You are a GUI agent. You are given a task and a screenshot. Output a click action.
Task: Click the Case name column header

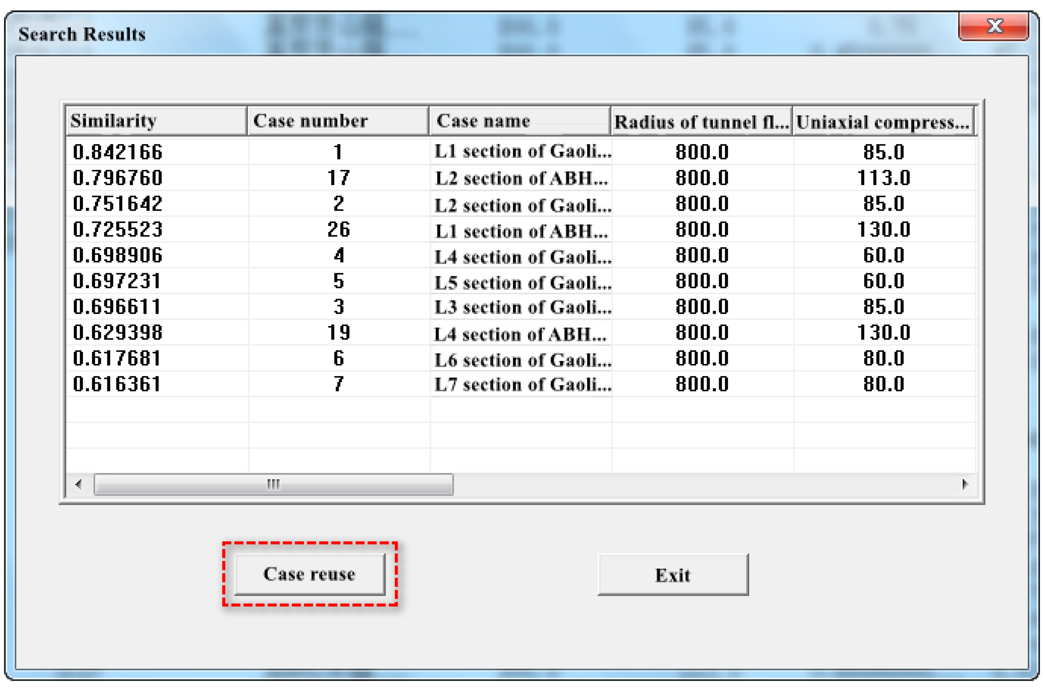pyautogui.click(x=519, y=121)
